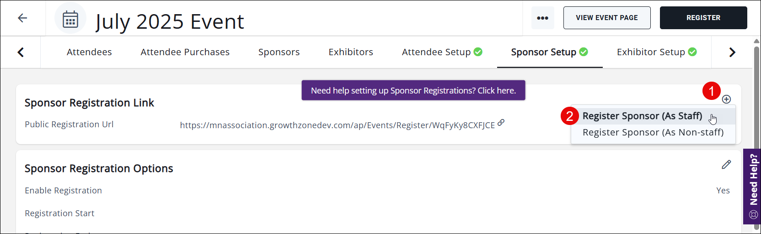Open the Attendee Purchases tab

point(185,52)
